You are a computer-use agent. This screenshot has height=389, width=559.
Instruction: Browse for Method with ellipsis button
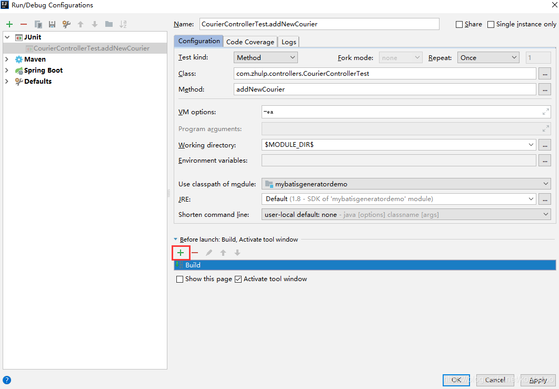[x=545, y=89]
